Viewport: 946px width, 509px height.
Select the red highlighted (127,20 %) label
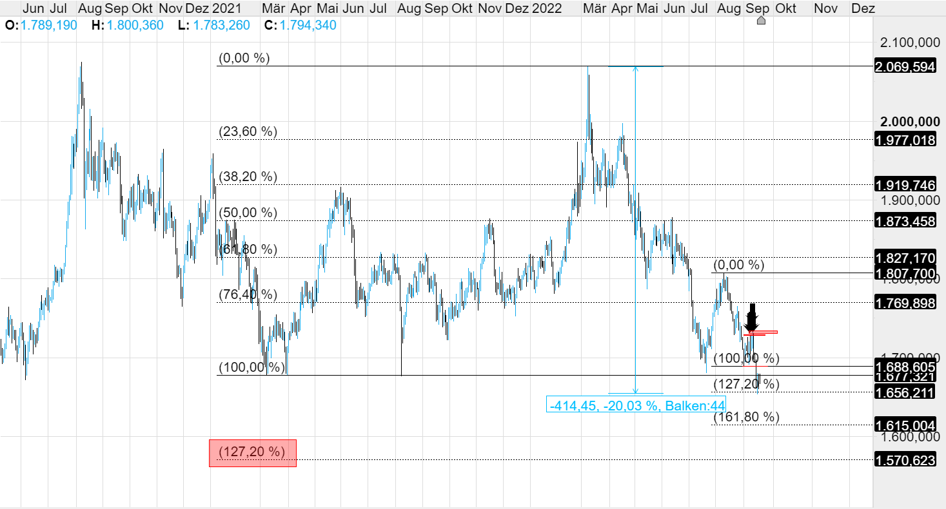[x=253, y=453]
